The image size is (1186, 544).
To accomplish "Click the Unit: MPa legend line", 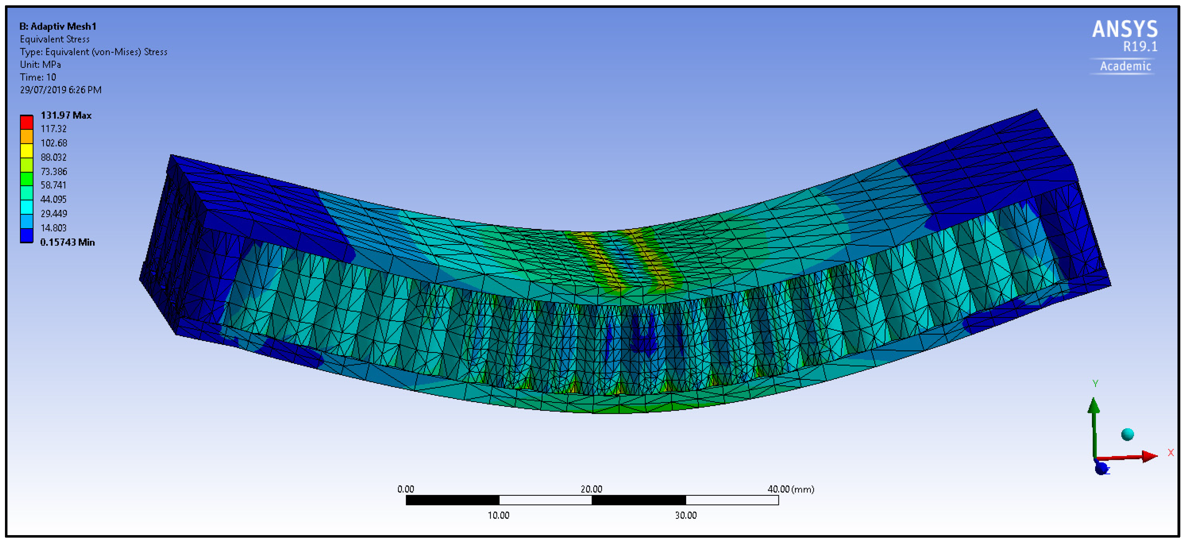I will [40, 65].
